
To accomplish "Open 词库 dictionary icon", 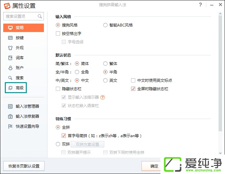I will pyautogui.click(x=10, y=58).
